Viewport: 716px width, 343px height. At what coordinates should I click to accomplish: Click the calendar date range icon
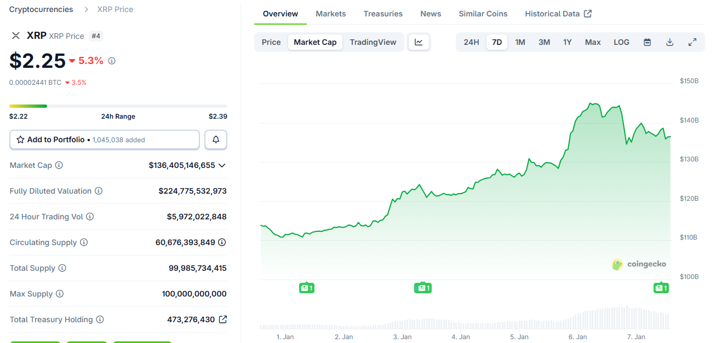point(647,42)
